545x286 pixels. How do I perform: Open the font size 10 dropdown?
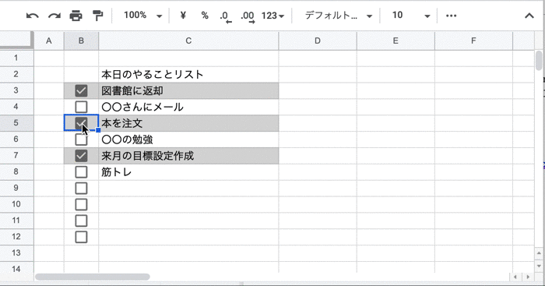pyautogui.click(x=411, y=16)
